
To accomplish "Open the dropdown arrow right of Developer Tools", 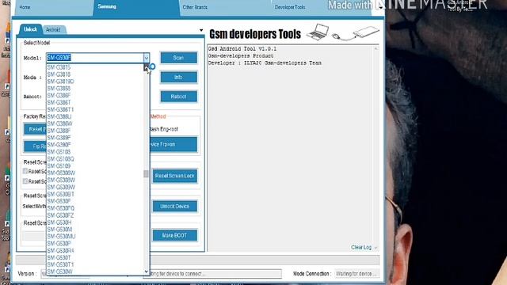I will point(381,7).
